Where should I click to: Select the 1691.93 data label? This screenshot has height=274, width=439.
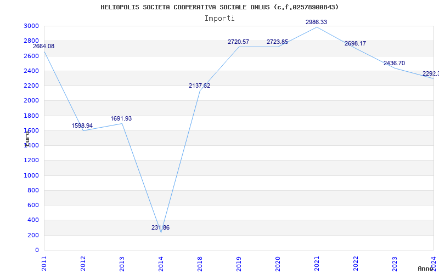coord(121,118)
